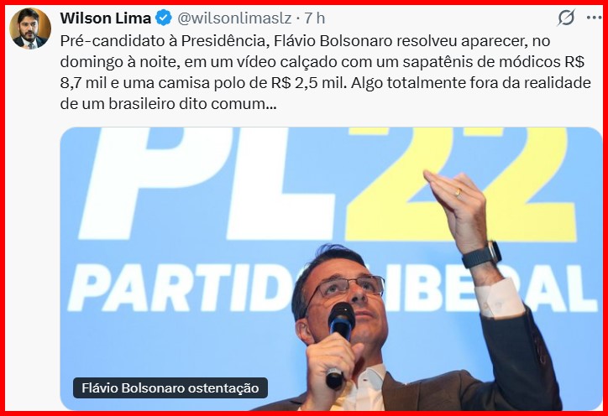Screen dimensions: 608x416
Task: Click the smartwatch on the raised wrist
Action: (481, 255)
